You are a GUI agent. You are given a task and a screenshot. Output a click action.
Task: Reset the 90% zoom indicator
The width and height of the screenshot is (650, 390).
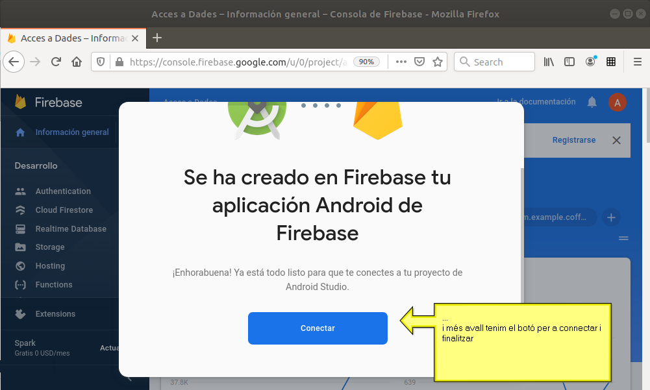[366, 62]
